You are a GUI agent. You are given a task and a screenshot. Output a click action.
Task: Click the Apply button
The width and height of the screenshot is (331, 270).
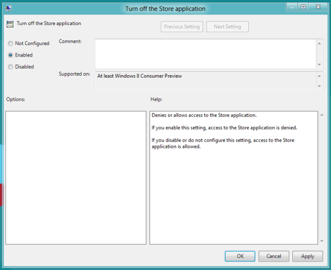click(x=307, y=256)
